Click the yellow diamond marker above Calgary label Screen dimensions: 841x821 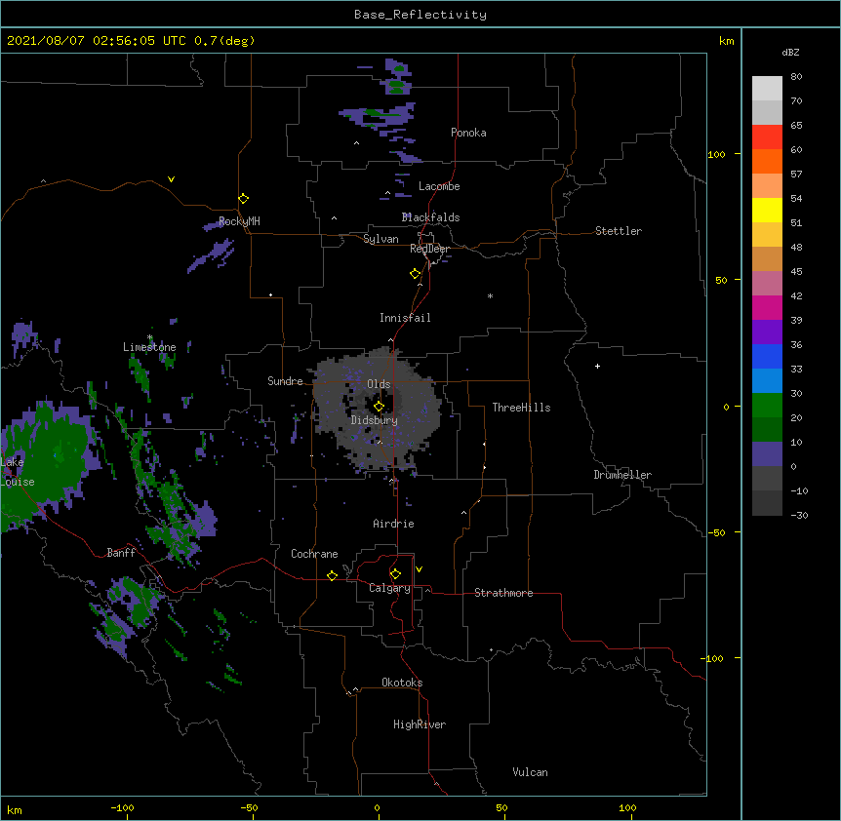[x=395, y=573]
